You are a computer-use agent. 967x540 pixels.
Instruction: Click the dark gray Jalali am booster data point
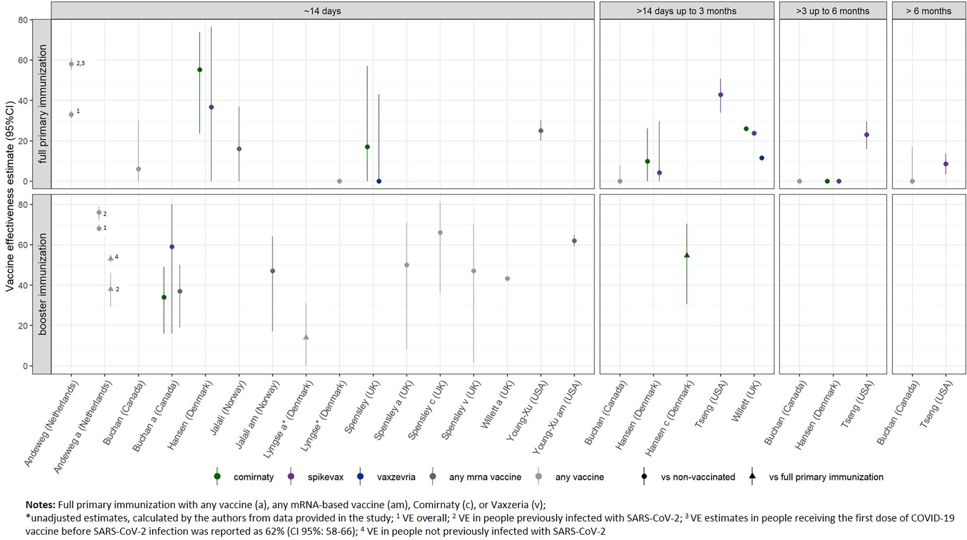pos(272,271)
